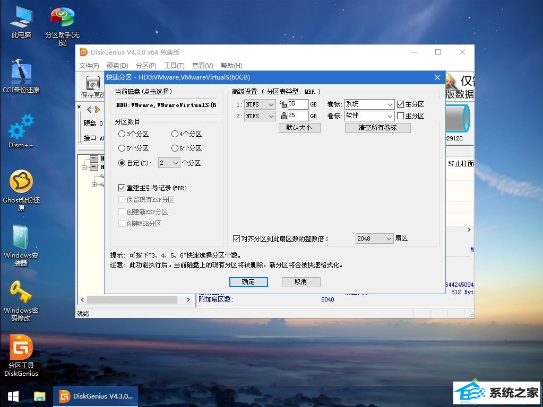
Task: Click the 保存更改 toolbar icon in DiskGenius
Action: pyautogui.click(x=92, y=86)
